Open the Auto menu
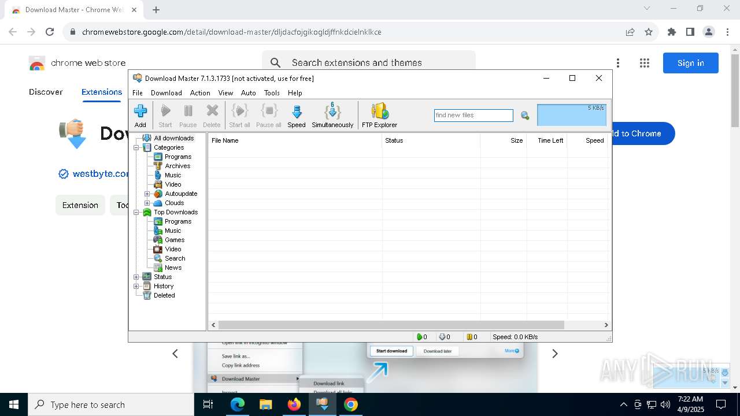The height and width of the screenshot is (416, 740). pyautogui.click(x=249, y=92)
